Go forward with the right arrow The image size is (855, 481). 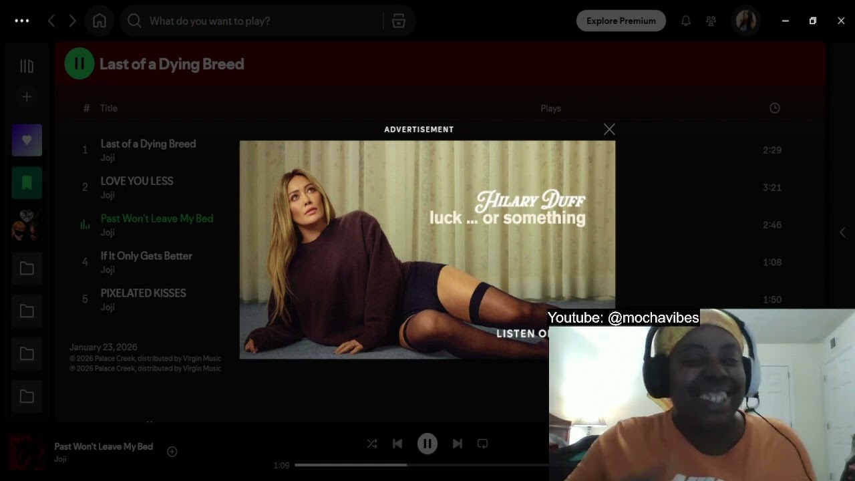click(x=72, y=21)
